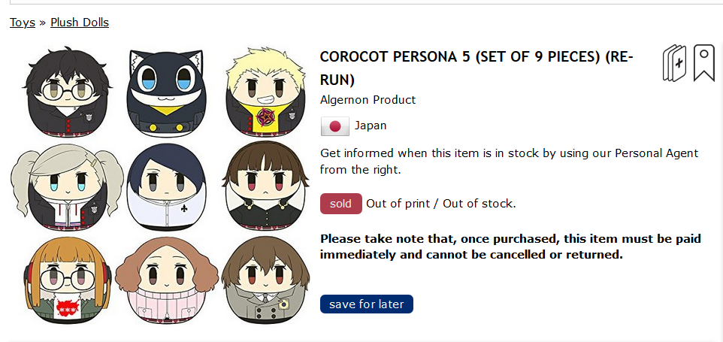Click the add-to-collection cards icon
The height and width of the screenshot is (342, 723).
coord(674,63)
